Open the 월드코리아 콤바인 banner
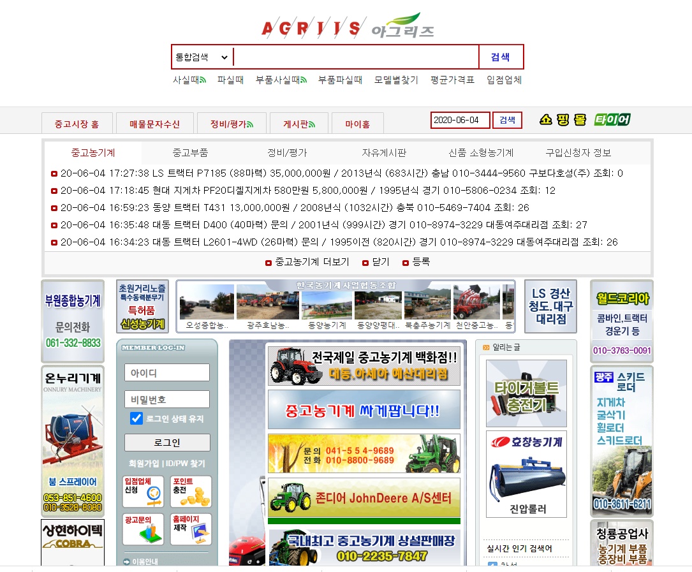The height and width of the screenshot is (572, 692). pos(622,321)
